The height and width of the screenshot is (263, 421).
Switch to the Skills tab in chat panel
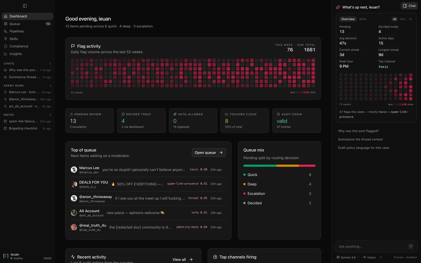click(x=363, y=19)
